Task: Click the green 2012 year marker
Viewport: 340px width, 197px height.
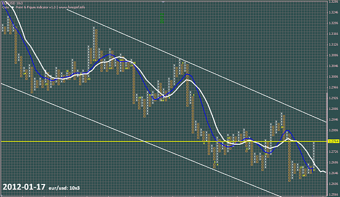Action: click(162, 18)
